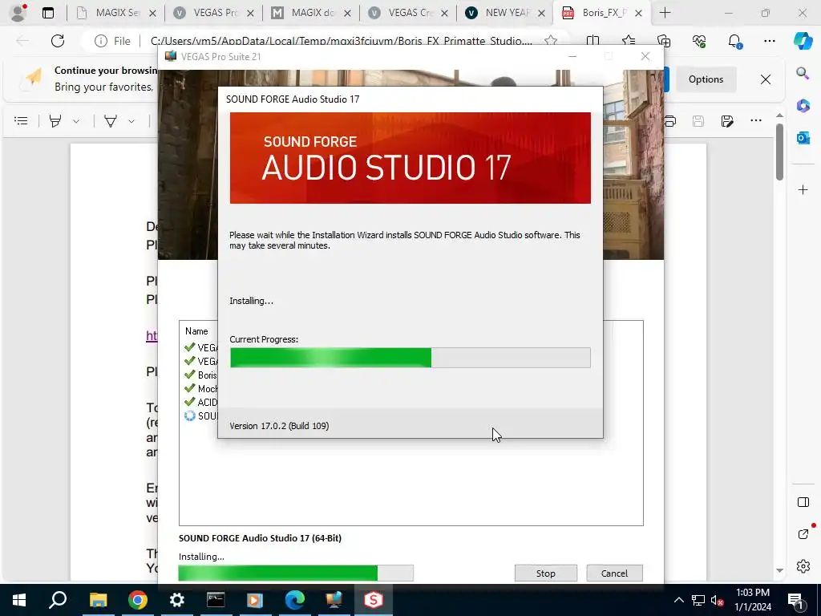Click the address bar file path
Screen dimensions: 821x616
341,41
